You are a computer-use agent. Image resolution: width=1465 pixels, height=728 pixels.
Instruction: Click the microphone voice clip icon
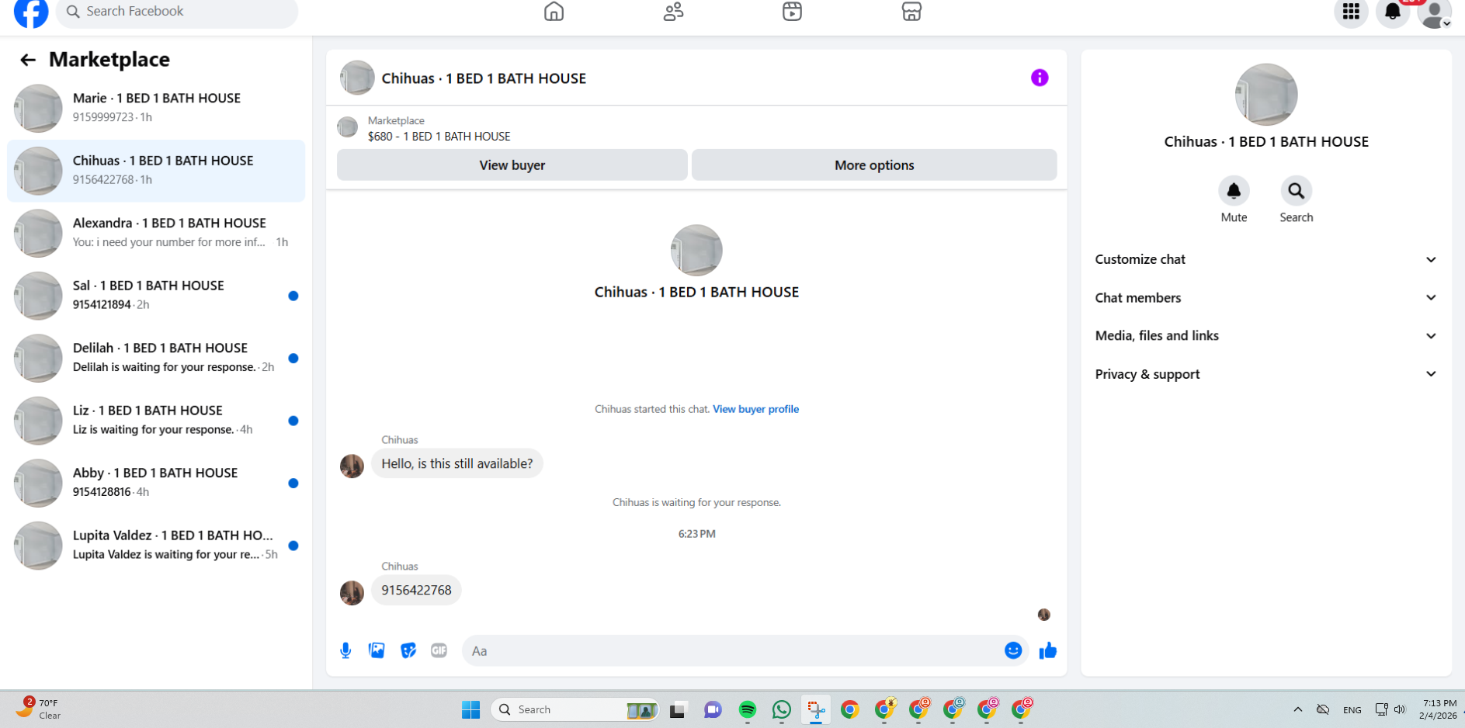click(x=345, y=650)
